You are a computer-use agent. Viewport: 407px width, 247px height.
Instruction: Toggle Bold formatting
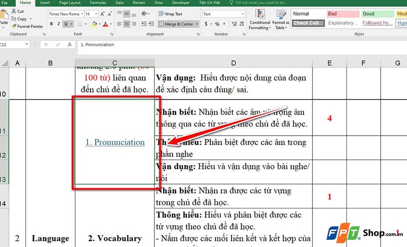51,24
